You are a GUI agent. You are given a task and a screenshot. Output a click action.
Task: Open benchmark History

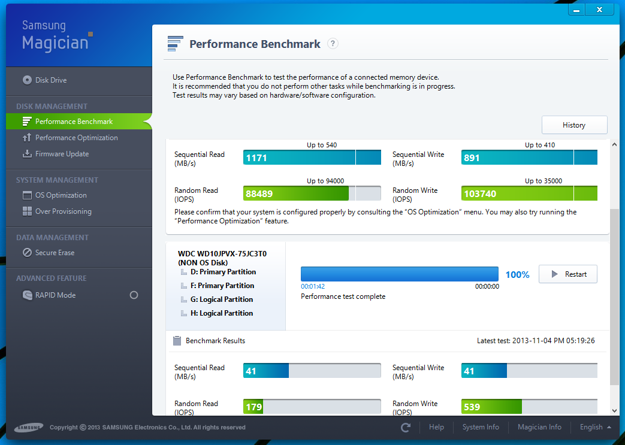pyautogui.click(x=575, y=125)
